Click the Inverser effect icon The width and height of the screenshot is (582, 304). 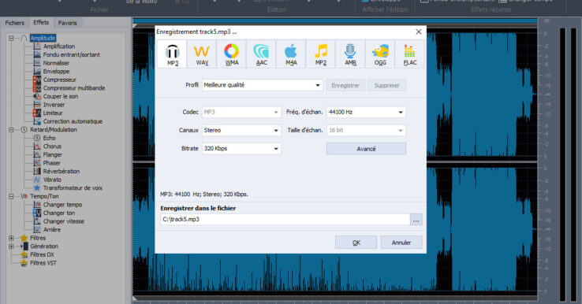pyautogui.click(x=37, y=105)
